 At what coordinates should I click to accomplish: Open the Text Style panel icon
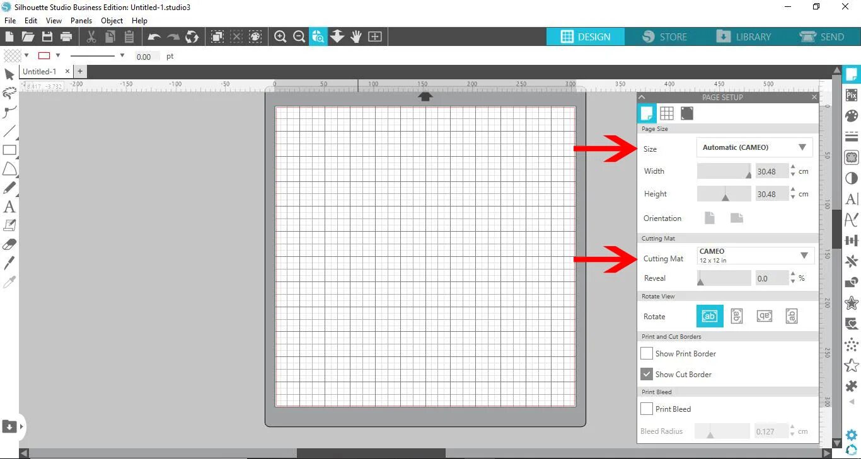click(852, 199)
